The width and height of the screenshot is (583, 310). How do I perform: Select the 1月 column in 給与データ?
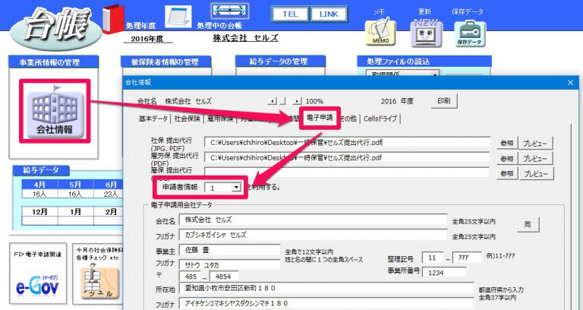75,212
